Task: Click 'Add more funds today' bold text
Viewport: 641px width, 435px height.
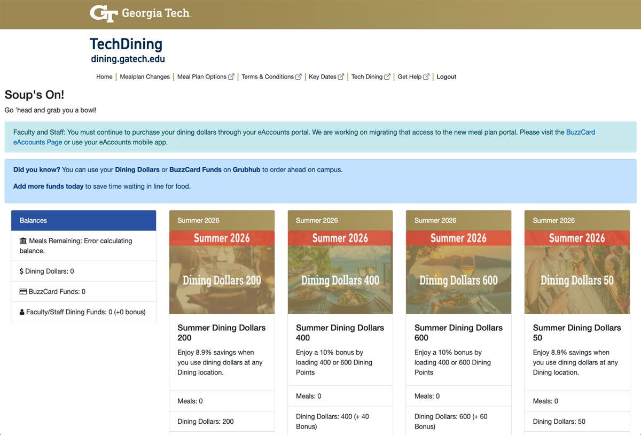Action: [x=48, y=187]
